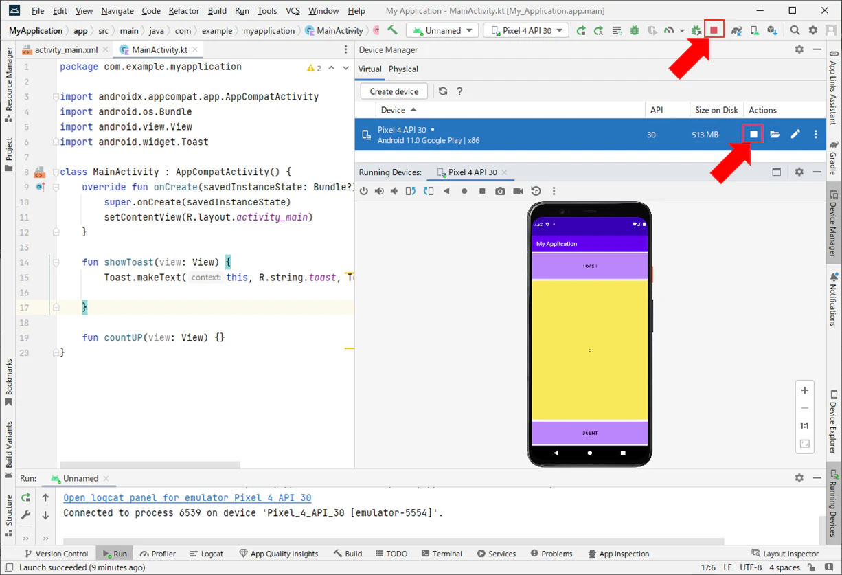Edit the Pixel 4 API 30 device

795,134
